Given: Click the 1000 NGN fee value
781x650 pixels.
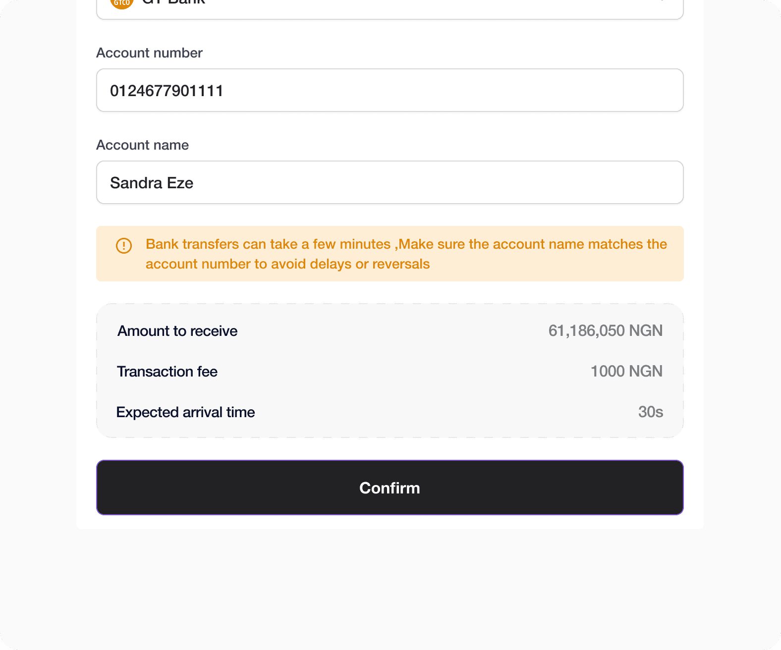Looking at the screenshot, I should coord(626,372).
